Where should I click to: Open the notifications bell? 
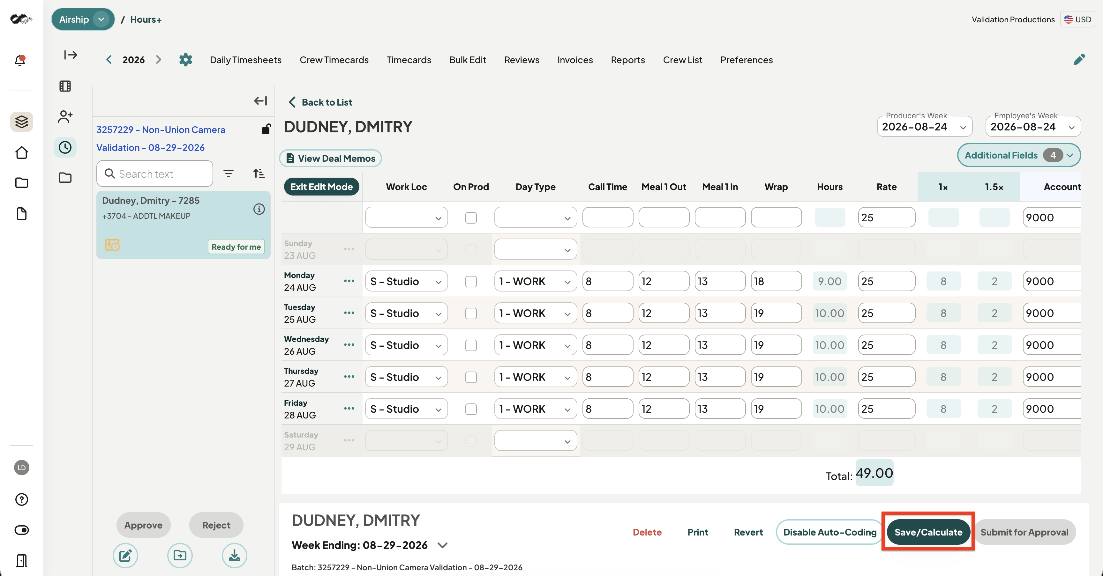point(20,60)
